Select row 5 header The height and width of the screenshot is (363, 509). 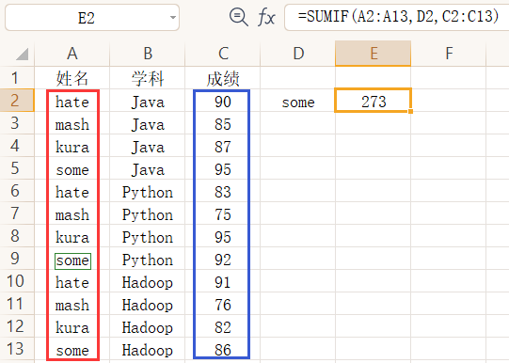[17, 168]
